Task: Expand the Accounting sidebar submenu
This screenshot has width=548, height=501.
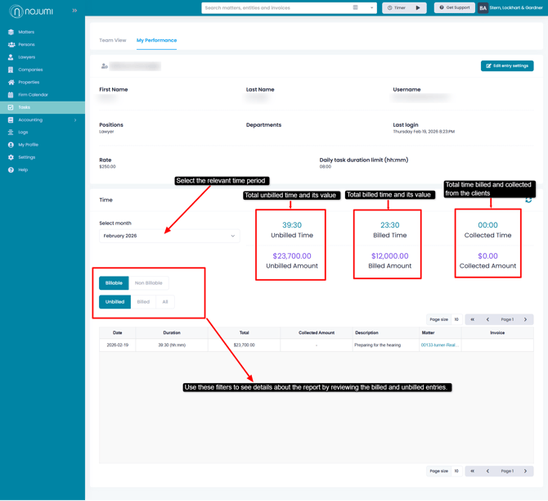Action: click(x=74, y=120)
